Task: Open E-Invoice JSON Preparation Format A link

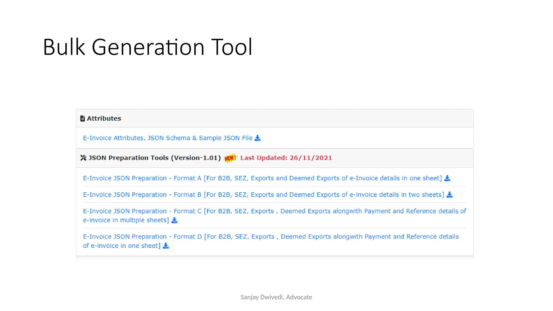Action: pos(262,178)
